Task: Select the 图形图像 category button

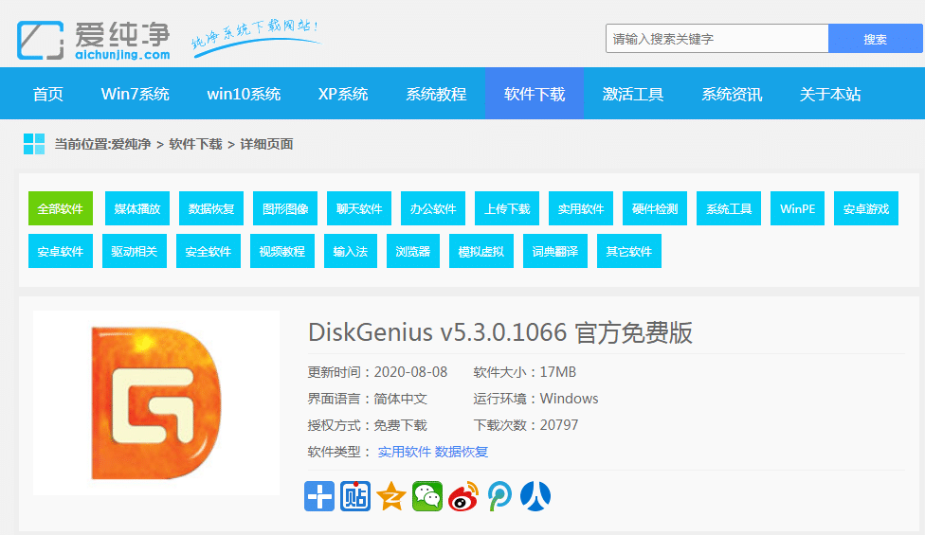Action: tap(285, 208)
